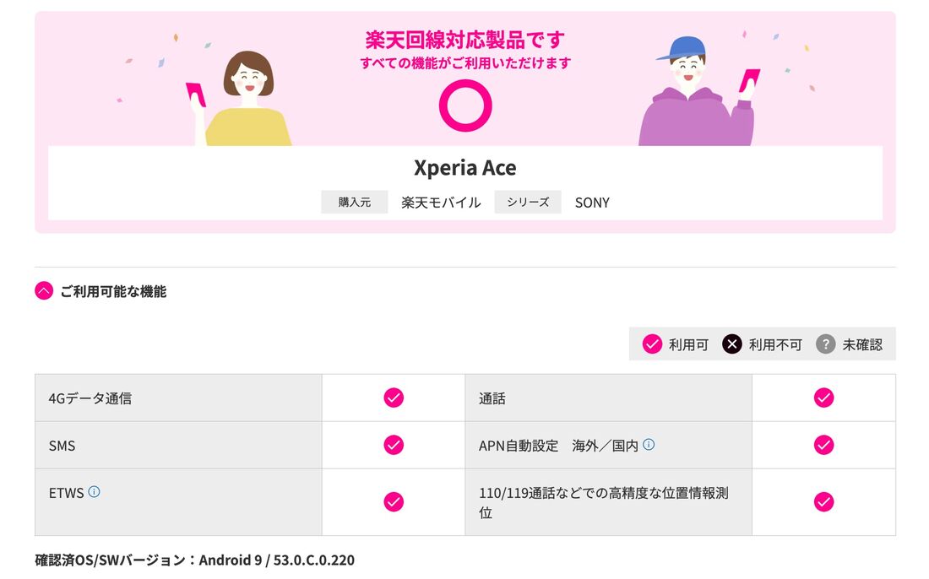This screenshot has height=579, width=929.
Task: Select the 利用可 legend check icon
Action: coord(652,344)
